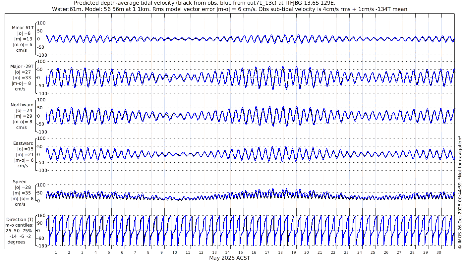Click the plot title about predicted tidal velocity
Viewport: 464px width, 265px height.
(x=204, y=3)
